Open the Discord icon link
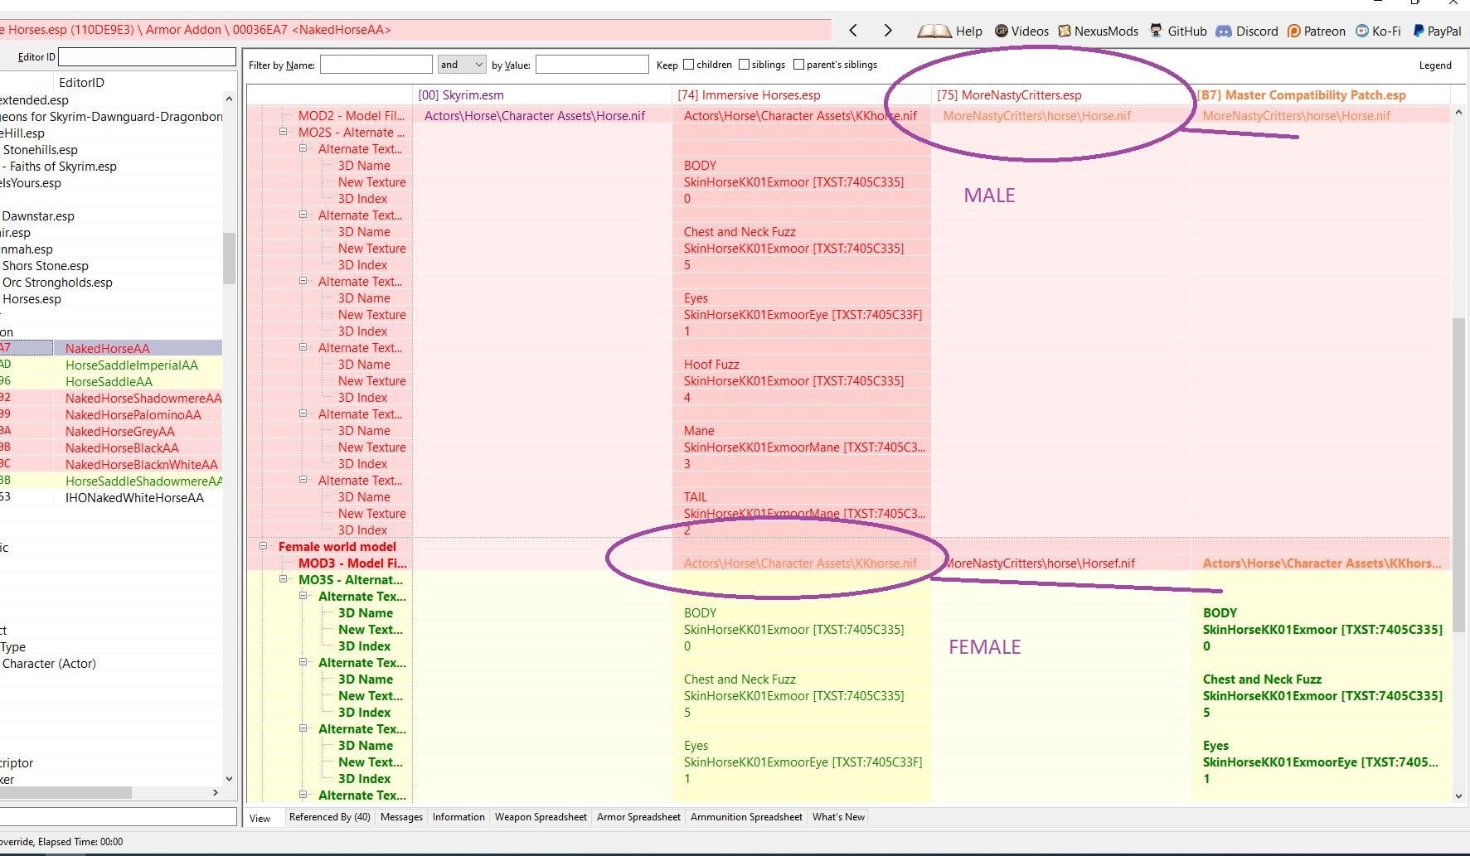The width and height of the screenshot is (1470, 856). pos(1224,31)
